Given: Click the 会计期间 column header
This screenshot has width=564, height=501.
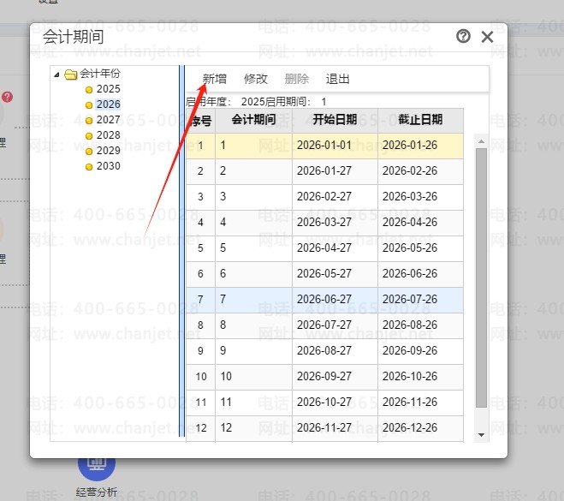Looking at the screenshot, I should [x=253, y=120].
